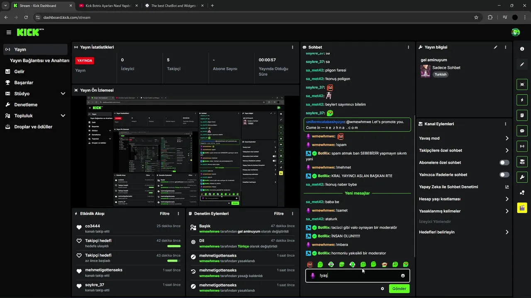The width and height of the screenshot is (531, 298).
Task: Toggle Abonelere özel sohbet switch
Action: pos(504,163)
